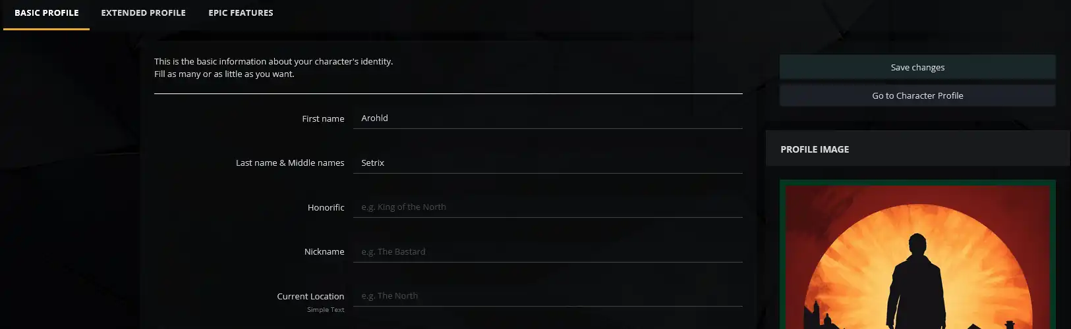
Task: Click the "Fill as many or as little" line
Action: pos(224,74)
